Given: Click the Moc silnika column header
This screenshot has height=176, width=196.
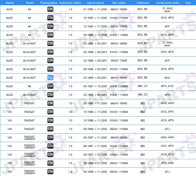Looking at the screenshot, I should 119,3.
